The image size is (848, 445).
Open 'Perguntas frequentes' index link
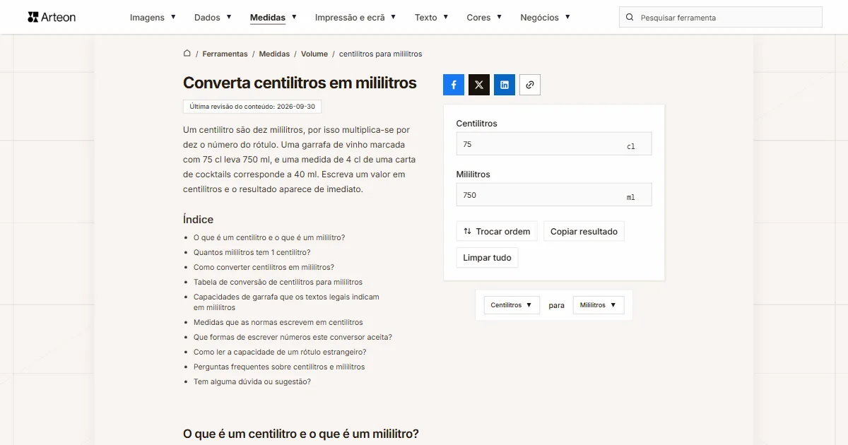click(279, 367)
